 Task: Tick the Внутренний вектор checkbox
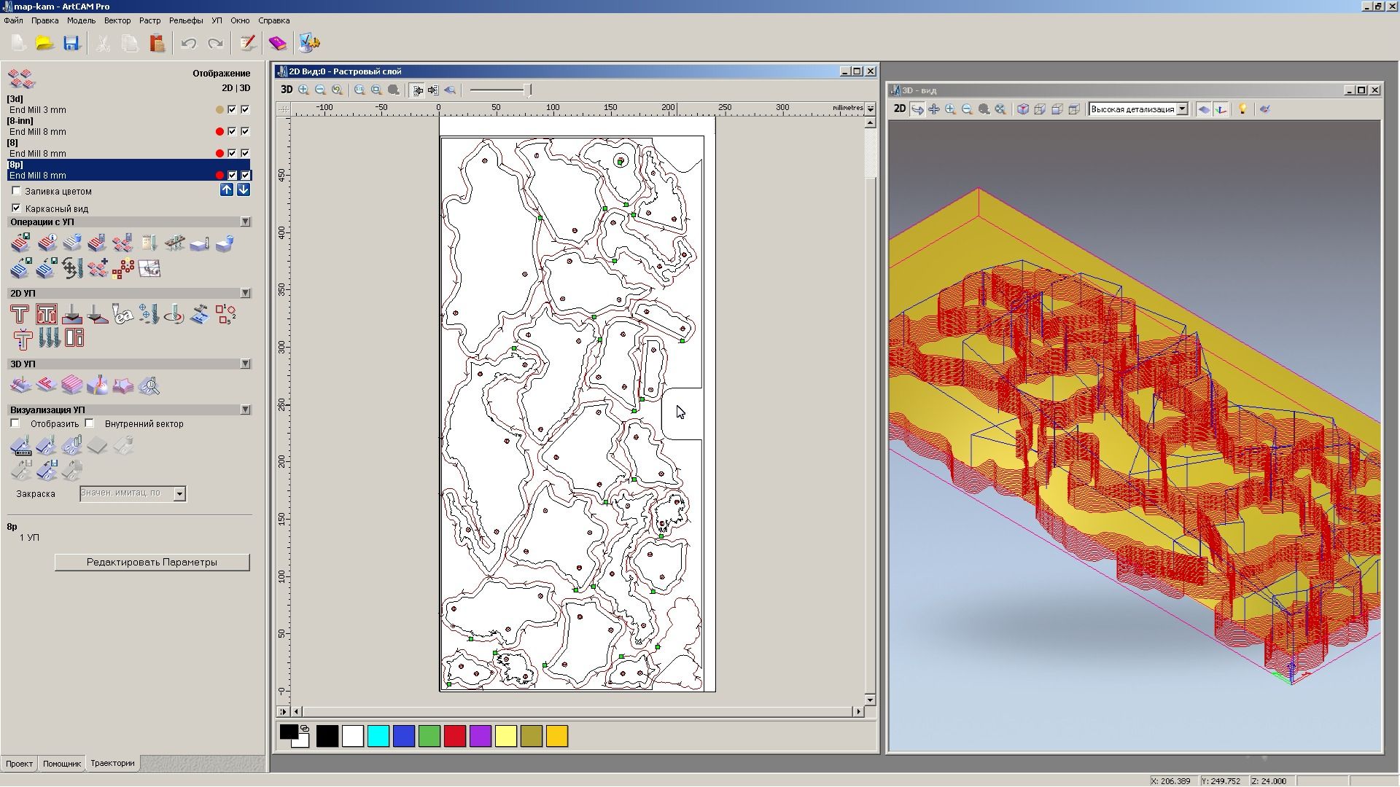pos(90,423)
